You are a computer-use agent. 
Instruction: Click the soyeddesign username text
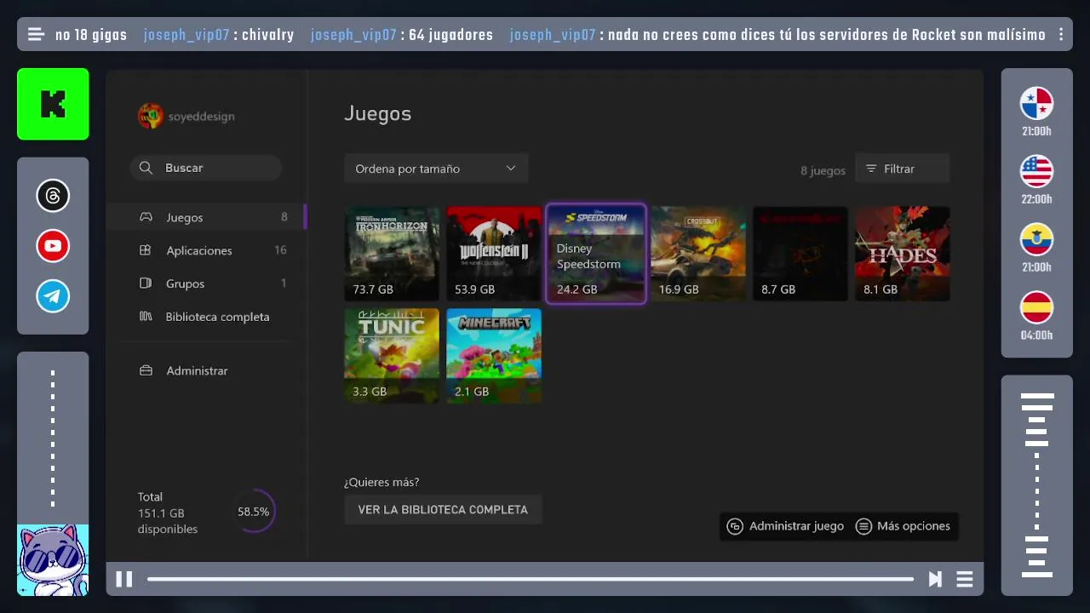click(x=201, y=117)
